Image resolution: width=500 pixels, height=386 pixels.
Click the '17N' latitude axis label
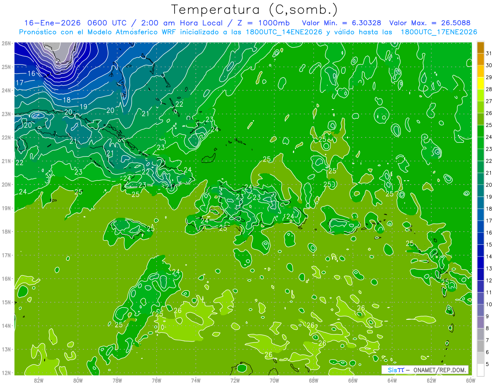(6, 255)
